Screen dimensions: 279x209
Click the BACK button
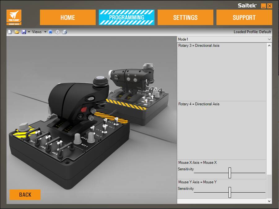[25, 195]
